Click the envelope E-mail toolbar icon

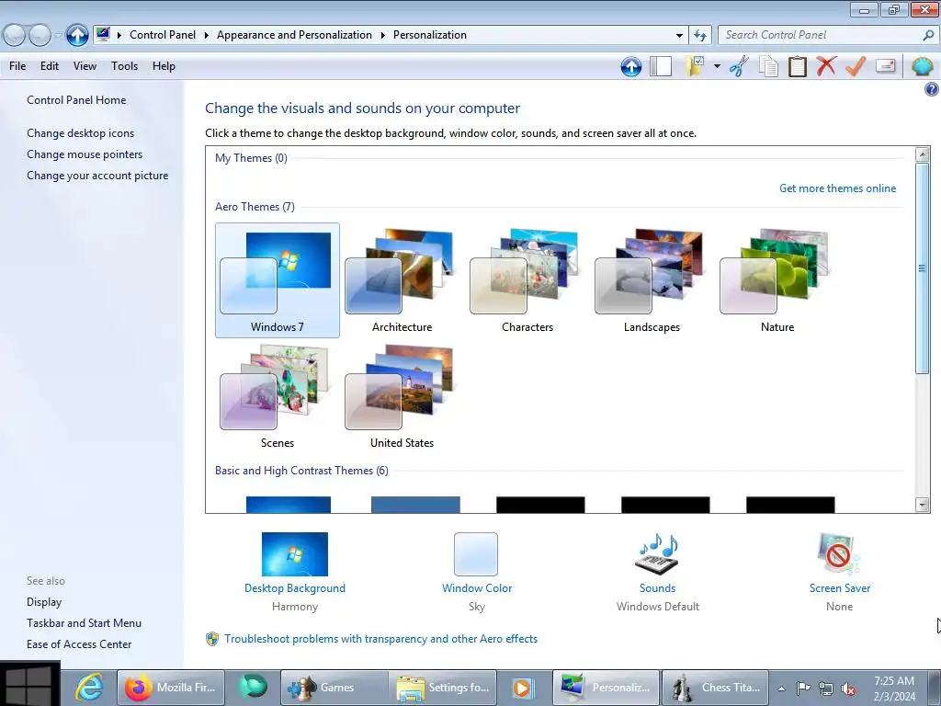click(x=885, y=65)
